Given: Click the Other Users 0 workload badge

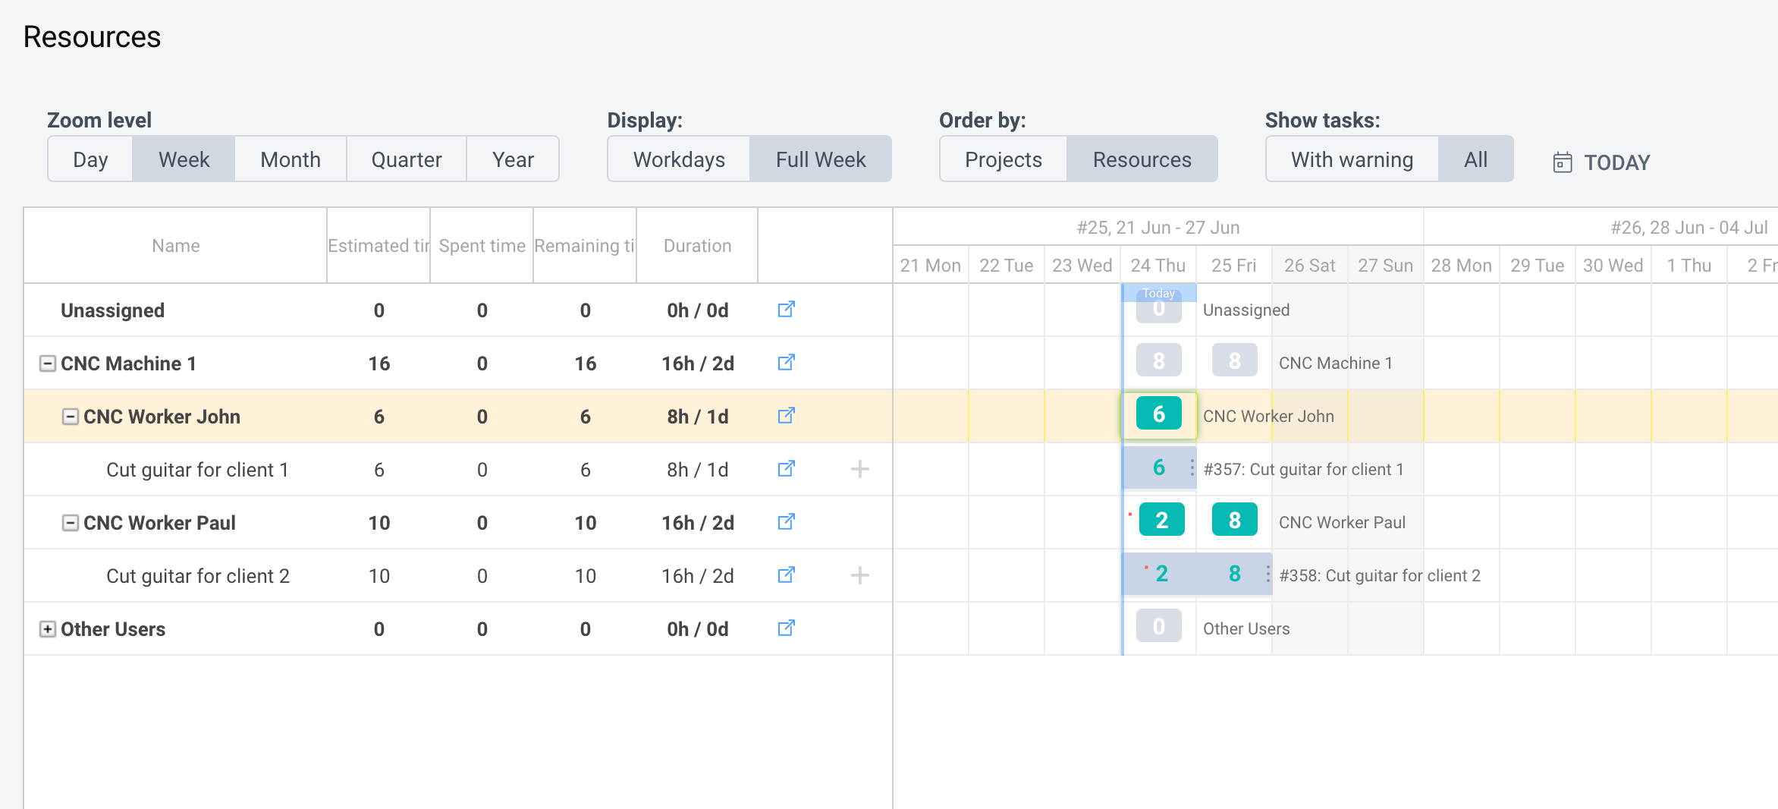Looking at the screenshot, I should pos(1158,626).
